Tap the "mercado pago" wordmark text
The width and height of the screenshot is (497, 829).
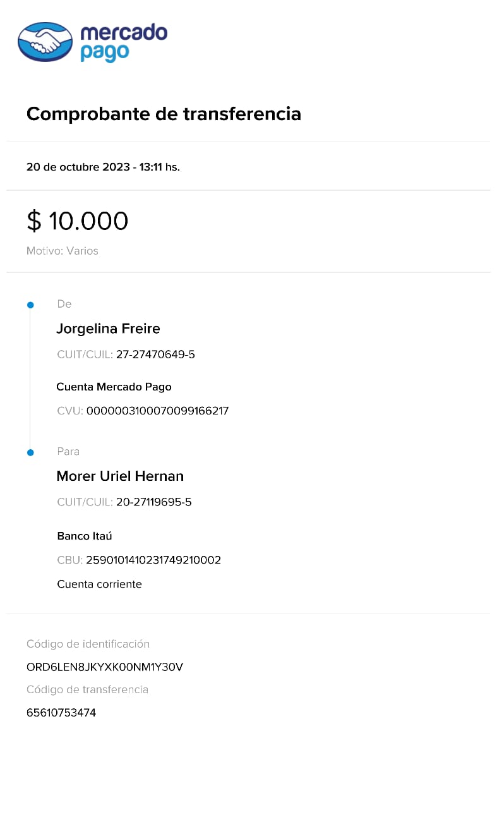point(123,42)
